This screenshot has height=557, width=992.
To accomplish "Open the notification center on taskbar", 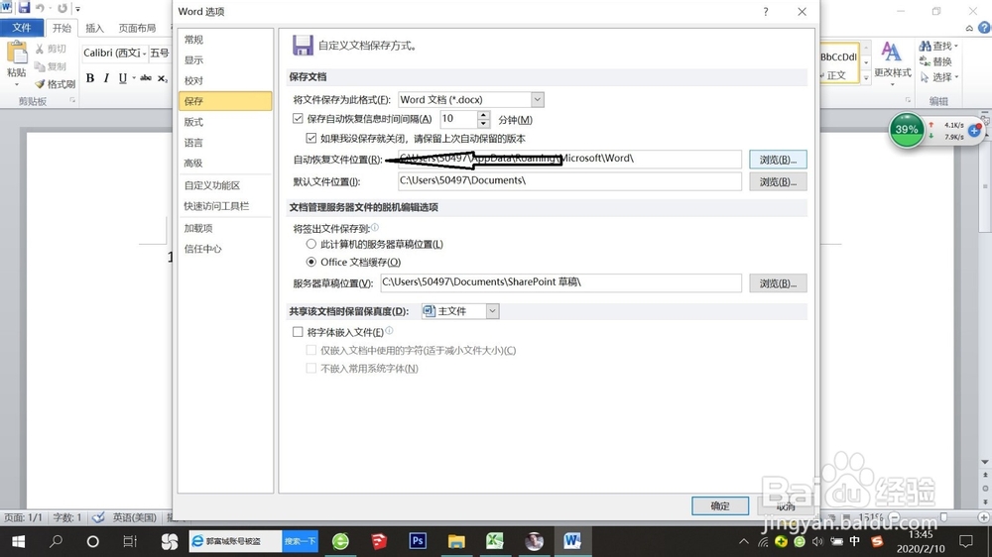I will pos(966,541).
